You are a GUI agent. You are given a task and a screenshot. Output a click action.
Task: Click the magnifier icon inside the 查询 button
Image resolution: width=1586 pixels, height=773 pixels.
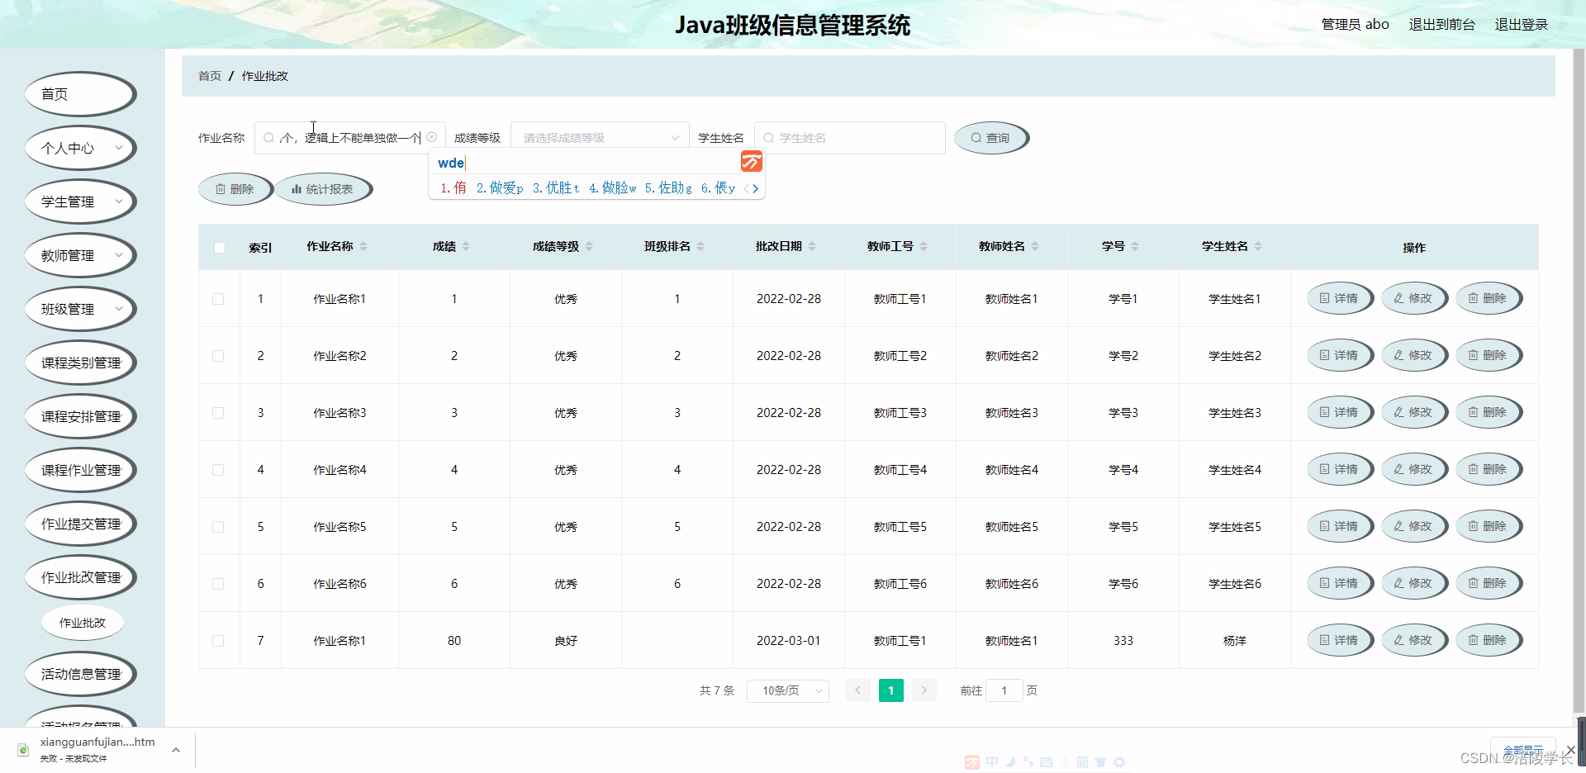pyautogui.click(x=976, y=137)
